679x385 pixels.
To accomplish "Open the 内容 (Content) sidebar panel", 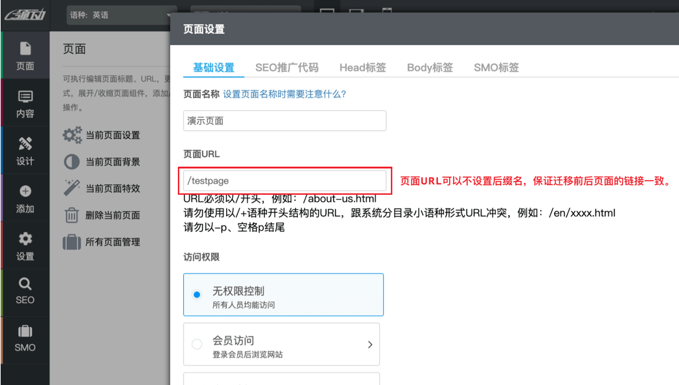I will (x=25, y=104).
